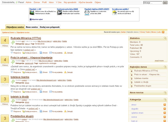The width and height of the screenshot is (168, 122).
Task: Open Svetovni avto leta 2008 ad
Action: click(67, 9)
